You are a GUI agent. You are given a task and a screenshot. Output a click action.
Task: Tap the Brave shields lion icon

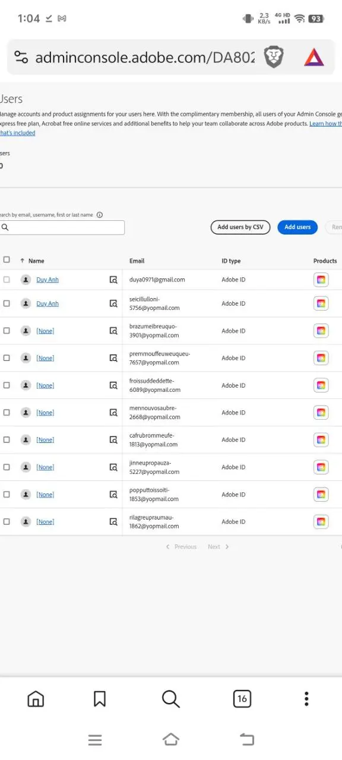[x=274, y=58]
